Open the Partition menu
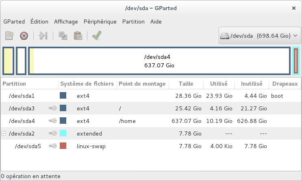Image resolution: width=302 pixels, height=181 pixels. (x=133, y=22)
